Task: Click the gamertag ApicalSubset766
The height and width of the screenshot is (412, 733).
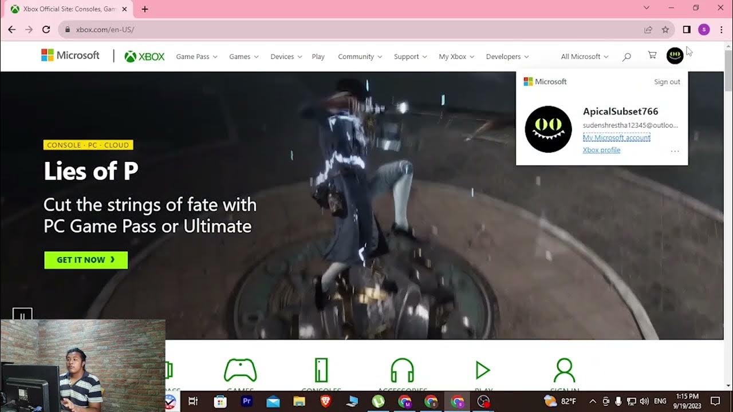Action: [x=621, y=112]
